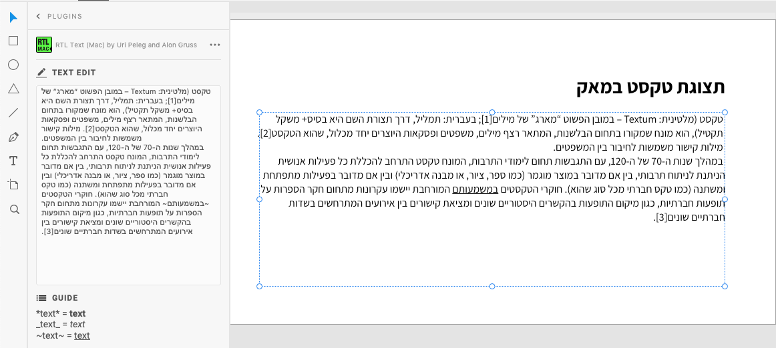
Task: Click the heading תצוגת טקסט במאק
Action: pyautogui.click(x=650, y=87)
